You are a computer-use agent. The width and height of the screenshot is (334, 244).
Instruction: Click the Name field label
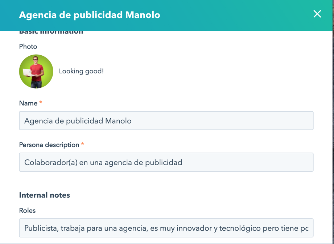[x=28, y=103]
